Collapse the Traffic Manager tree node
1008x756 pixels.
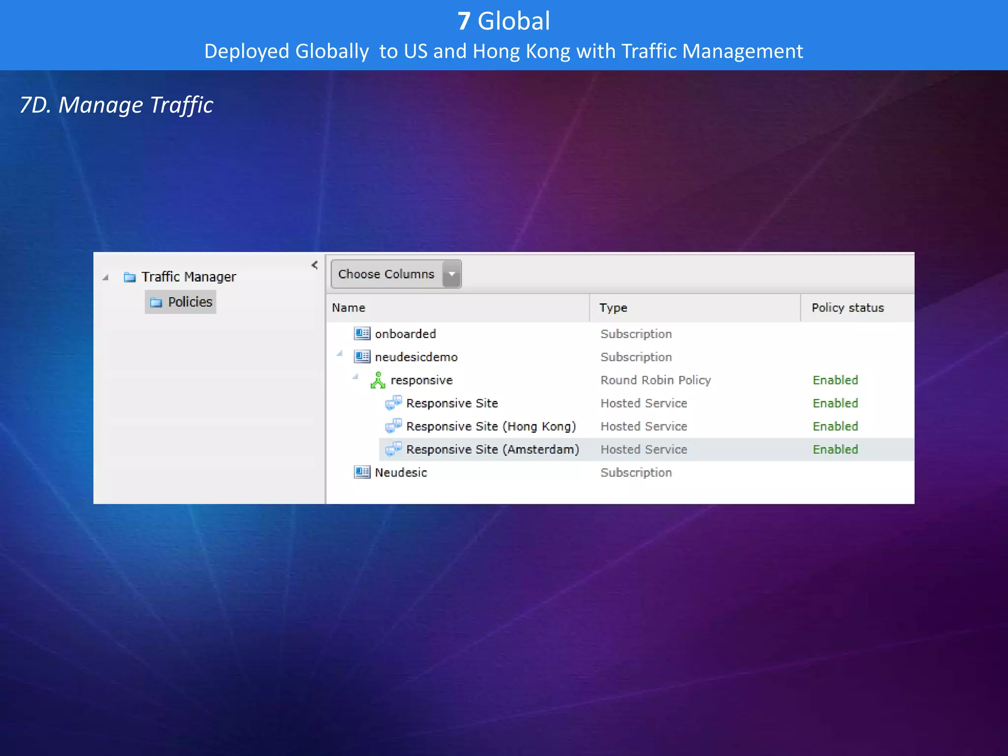click(105, 278)
